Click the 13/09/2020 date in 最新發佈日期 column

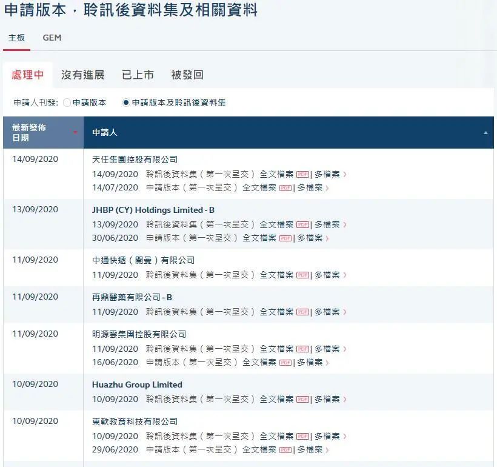[x=35, y=209]
